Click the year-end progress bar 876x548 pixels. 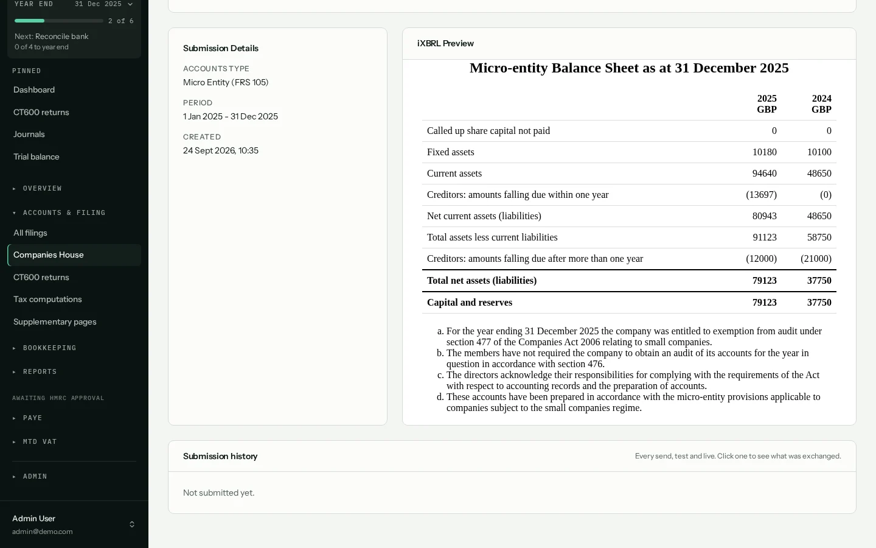(59, 21)
